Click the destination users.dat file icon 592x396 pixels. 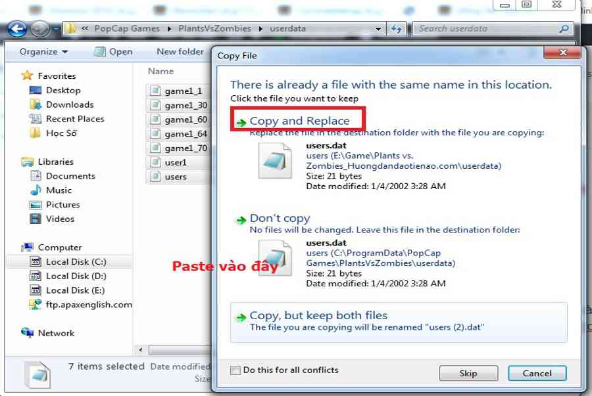(x=275, y=258)
